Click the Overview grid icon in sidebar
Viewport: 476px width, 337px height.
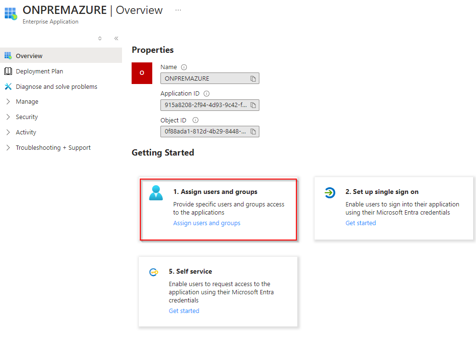pos(8,56)
